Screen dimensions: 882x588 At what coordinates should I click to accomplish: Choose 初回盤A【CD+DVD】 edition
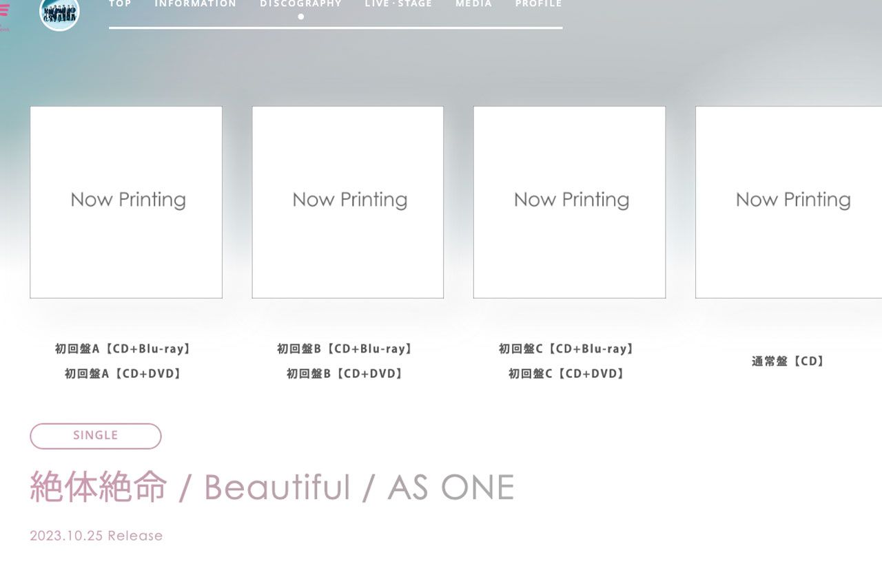click(124, 374)
